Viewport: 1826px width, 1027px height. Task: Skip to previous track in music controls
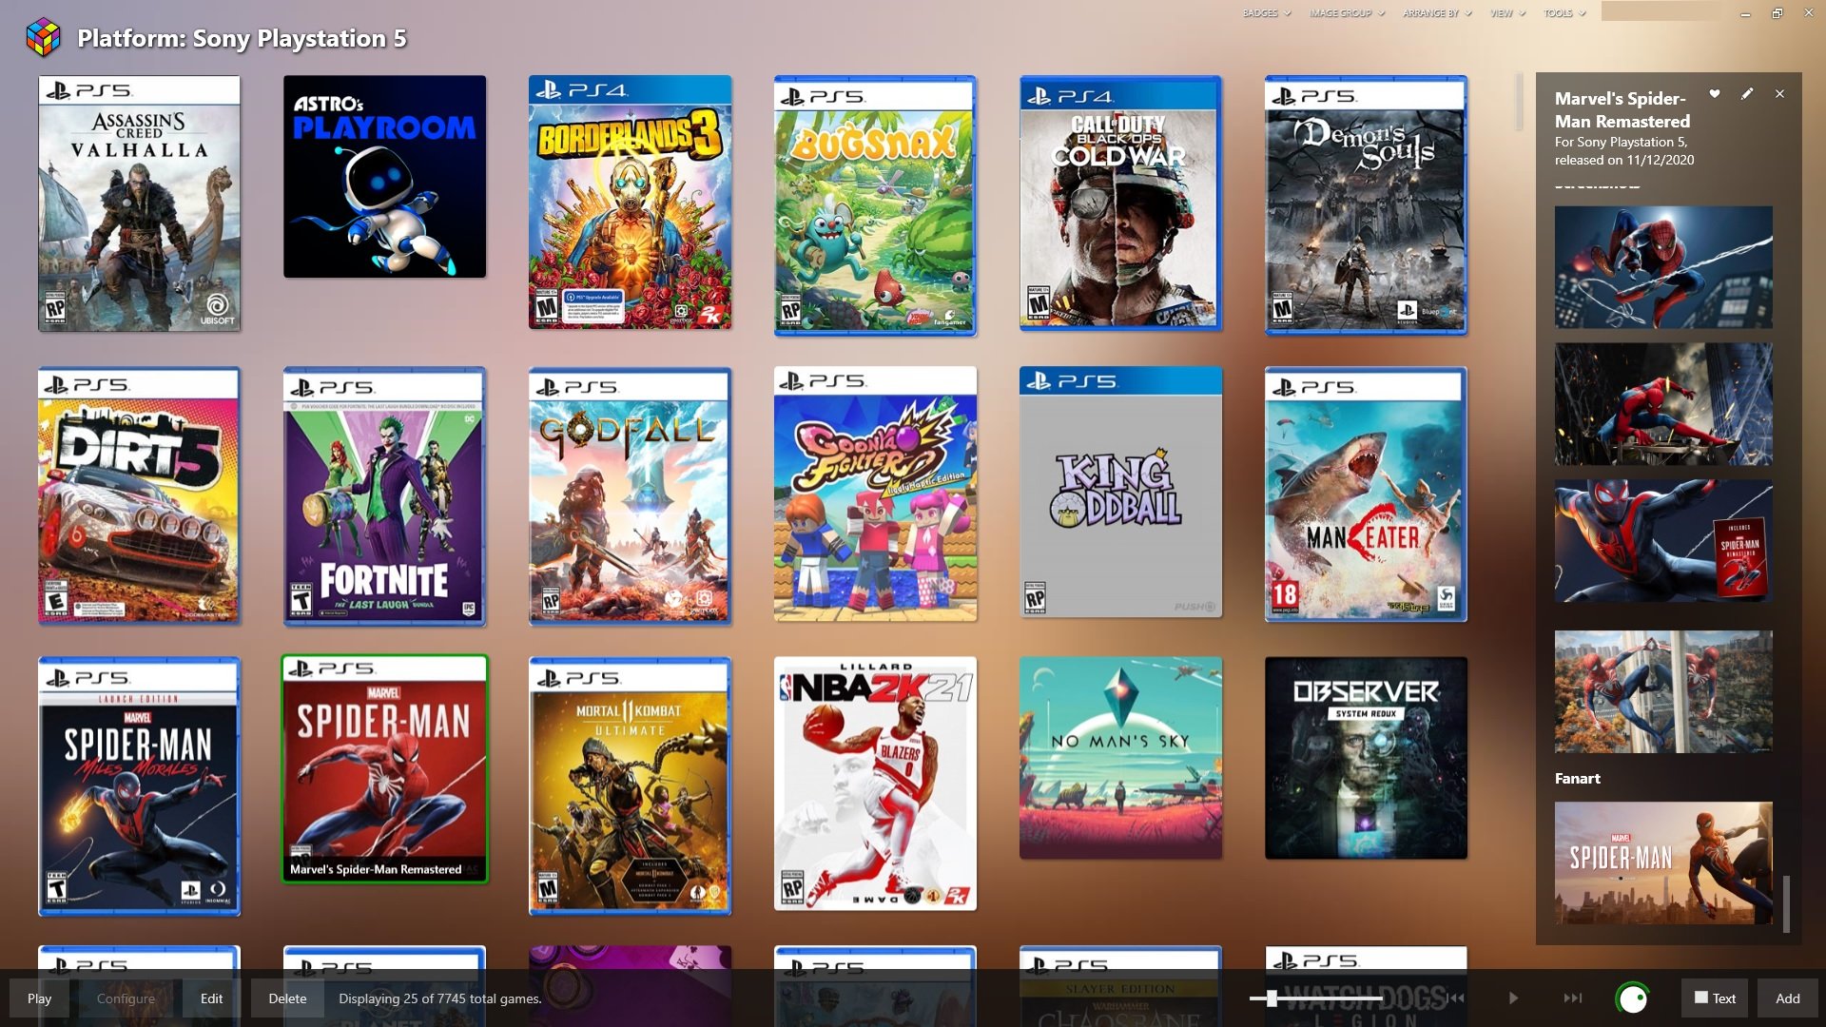1456,998
